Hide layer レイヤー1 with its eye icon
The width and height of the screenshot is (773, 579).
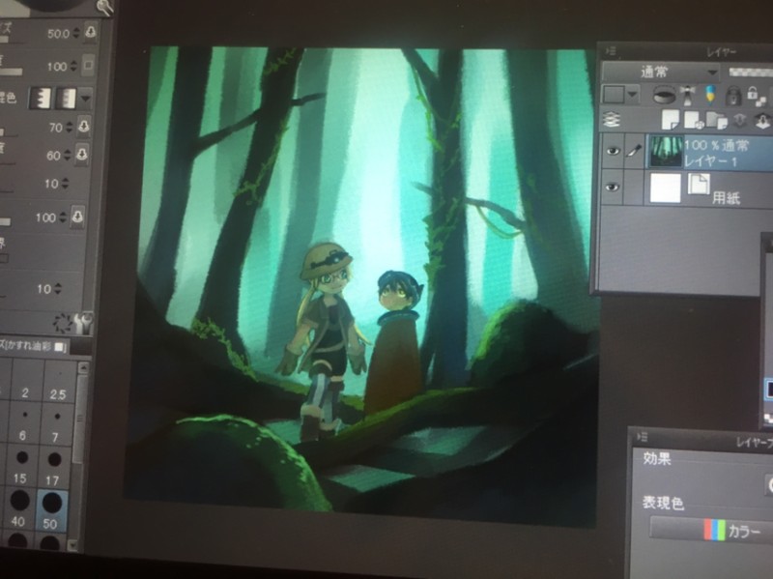tap(612, 151)
